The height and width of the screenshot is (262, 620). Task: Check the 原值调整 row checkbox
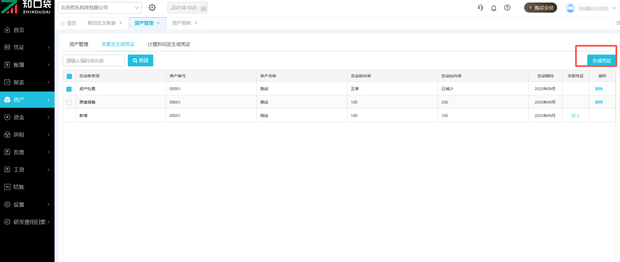pyautogui.click(x=69, y=102)
